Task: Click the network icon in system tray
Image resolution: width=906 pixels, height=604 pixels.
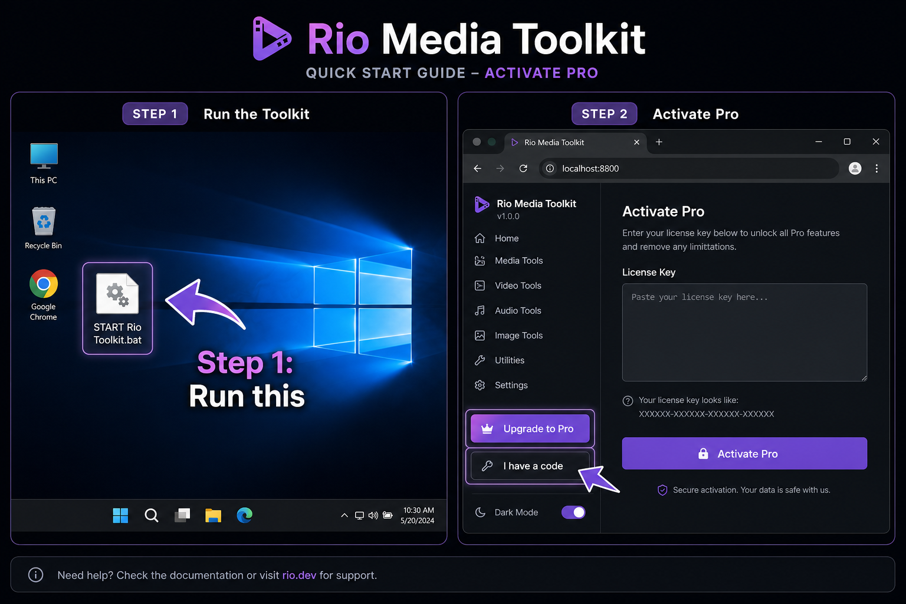Action: click(x=359, y=516)
